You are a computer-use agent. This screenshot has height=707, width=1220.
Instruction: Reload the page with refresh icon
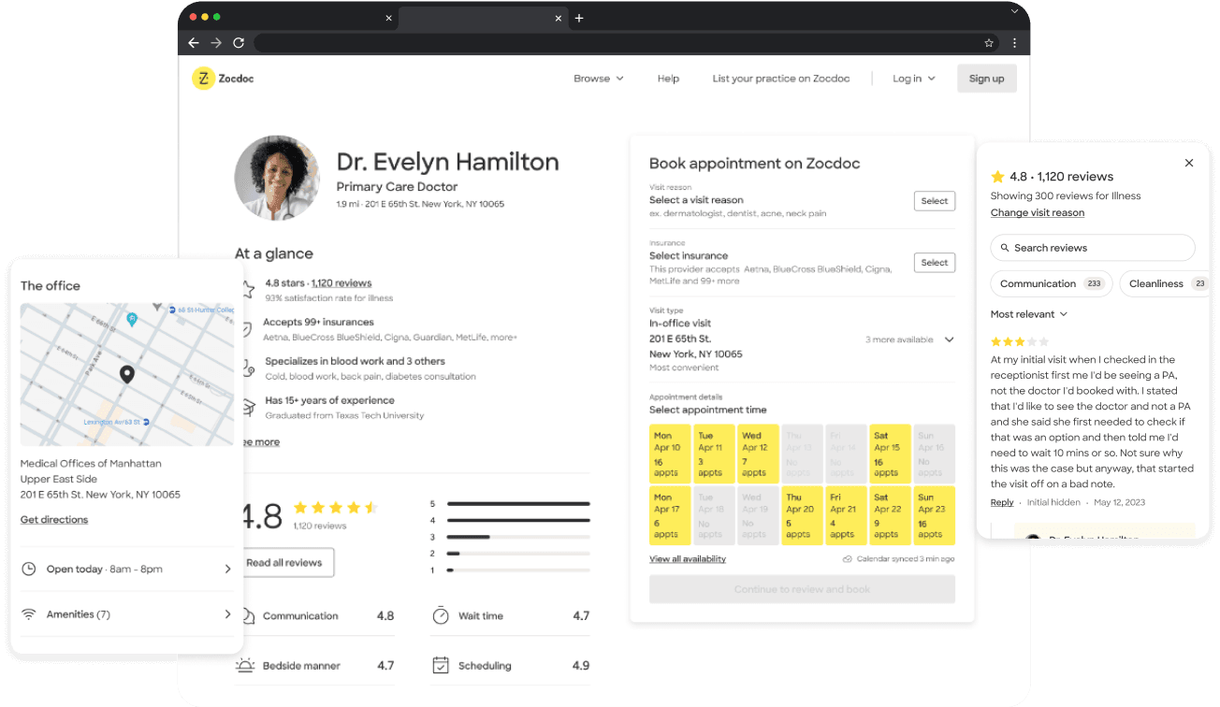pos(239,43)
